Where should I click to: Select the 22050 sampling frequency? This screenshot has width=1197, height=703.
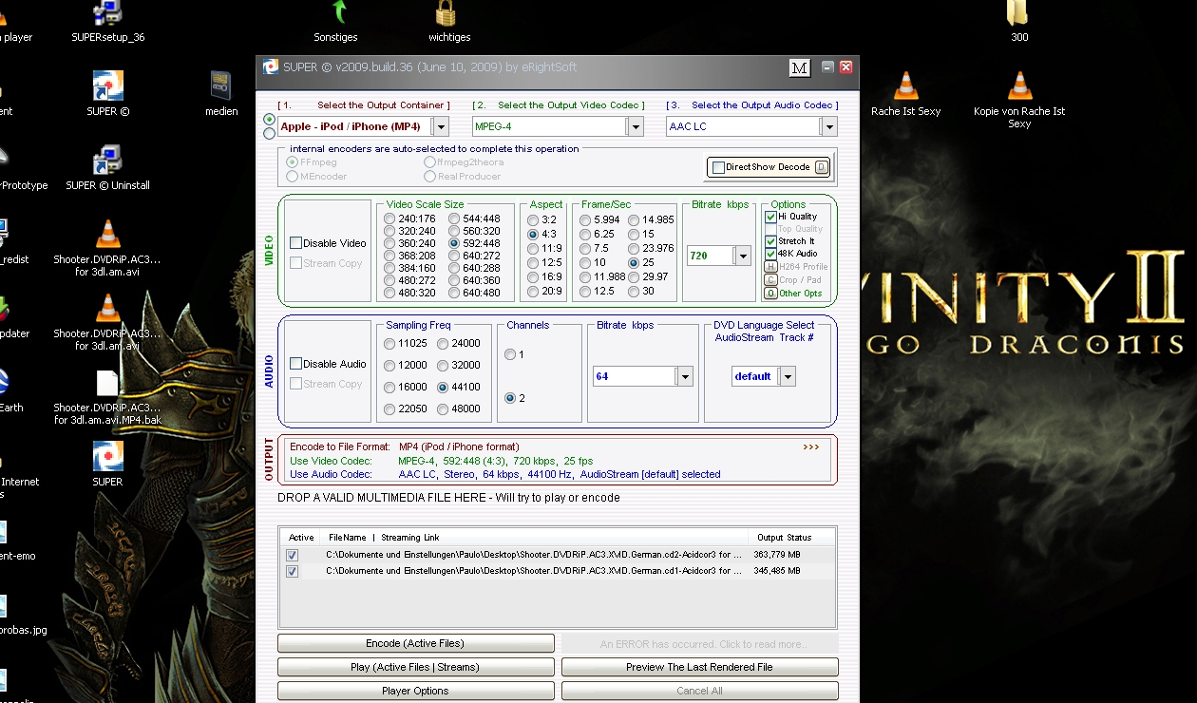pyautogui.click(x=389, y=408)
